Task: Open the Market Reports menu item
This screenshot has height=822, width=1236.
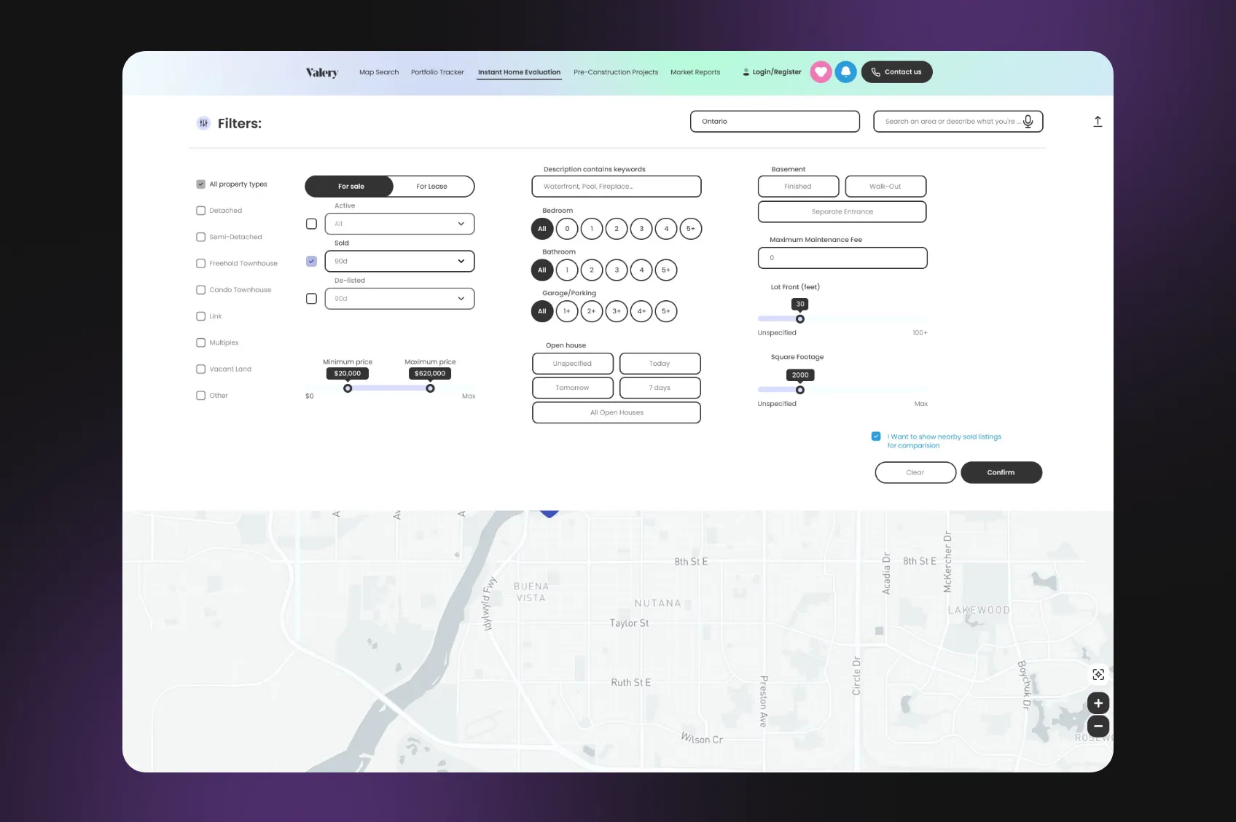Action: point(695,72)
